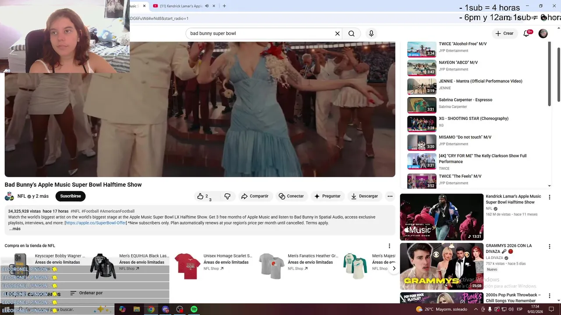Show next products with the shelf arrow
The width and height of the screenshot is (561, 315).
point(394,268)
